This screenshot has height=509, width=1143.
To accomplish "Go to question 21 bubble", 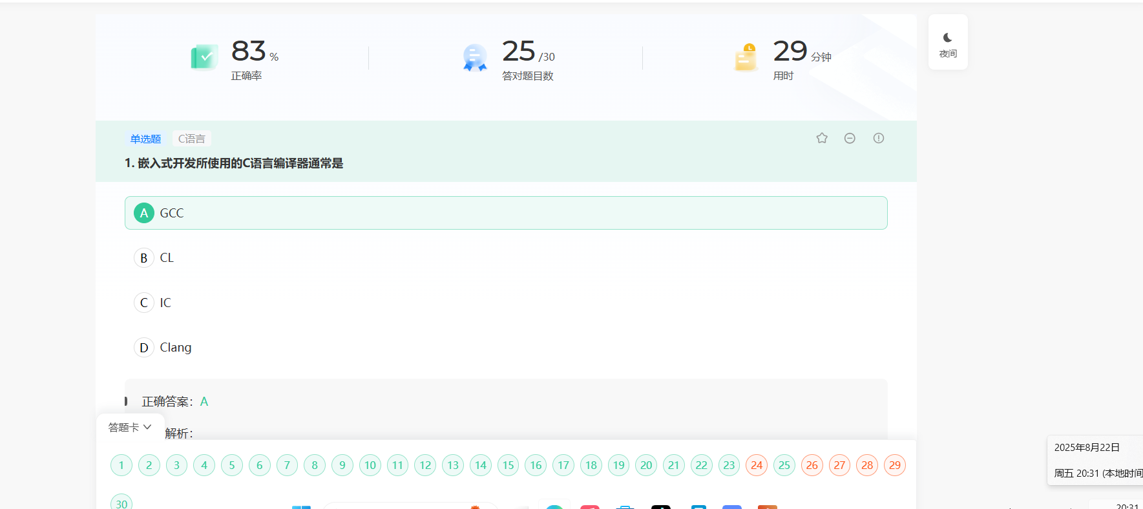I will pos(674,465).
